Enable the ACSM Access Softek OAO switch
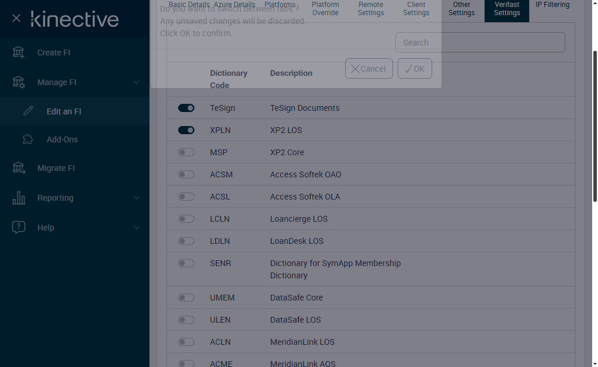This screenshot has width=598, height=367. click(186, 174)
